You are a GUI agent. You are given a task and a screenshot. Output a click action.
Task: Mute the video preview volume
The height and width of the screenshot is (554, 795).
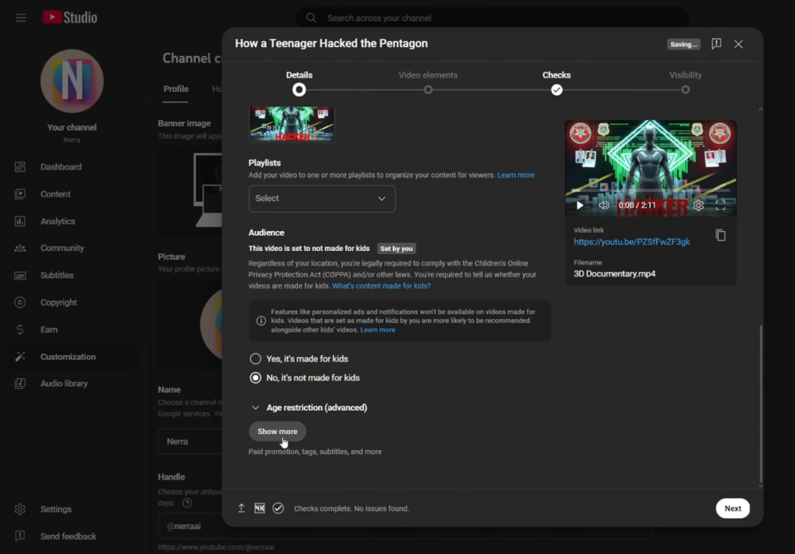[x=604, y=205]
